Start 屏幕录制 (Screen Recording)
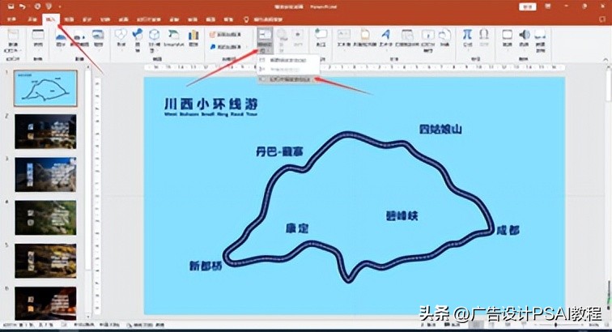612x332 pixels. click(x=540, y=41)
